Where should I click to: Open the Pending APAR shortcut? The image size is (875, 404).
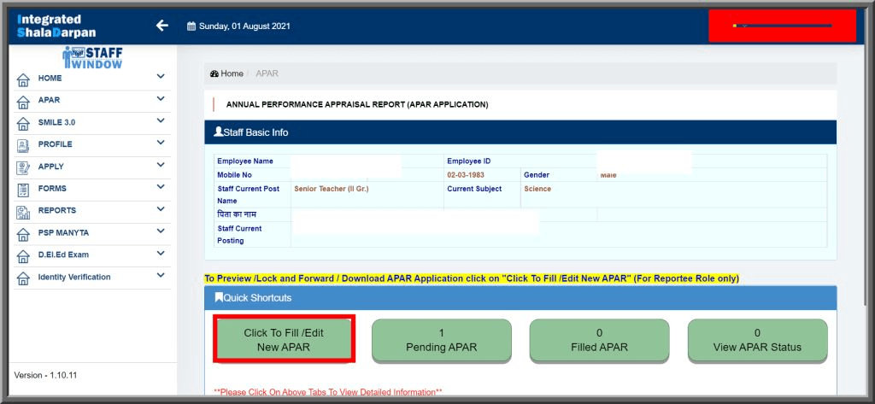[441, 340]
